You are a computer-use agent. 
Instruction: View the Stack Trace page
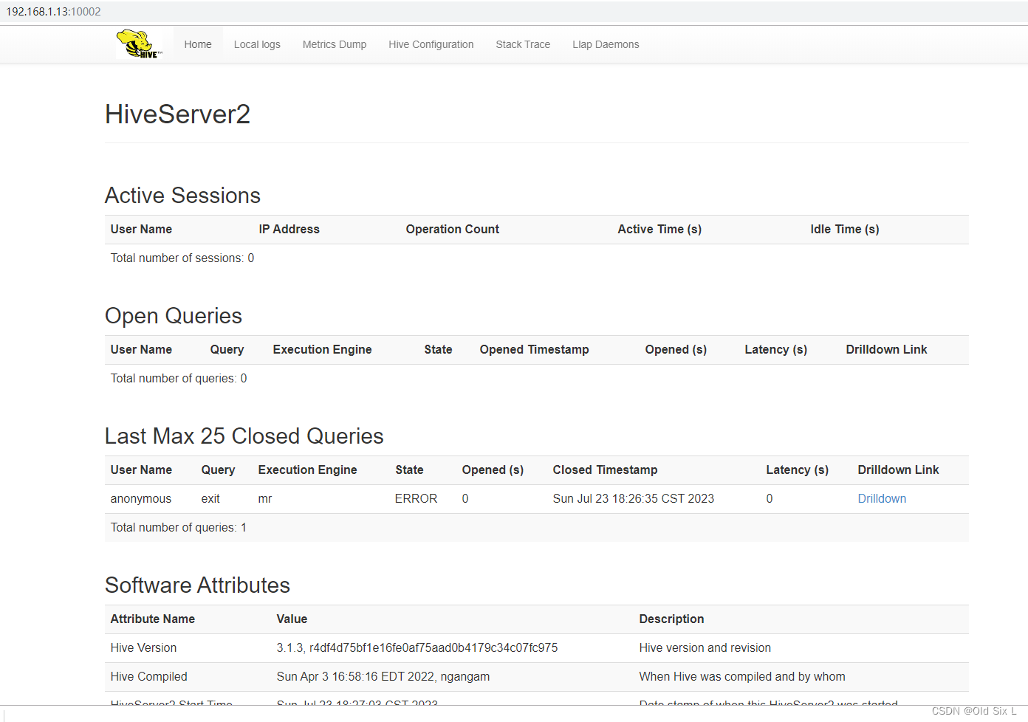523,44
